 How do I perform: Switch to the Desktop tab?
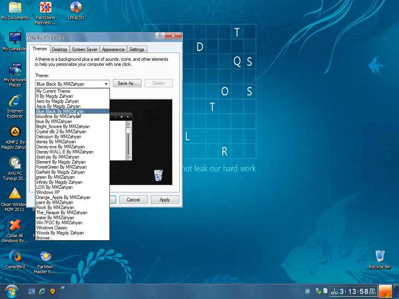(60, 49)
